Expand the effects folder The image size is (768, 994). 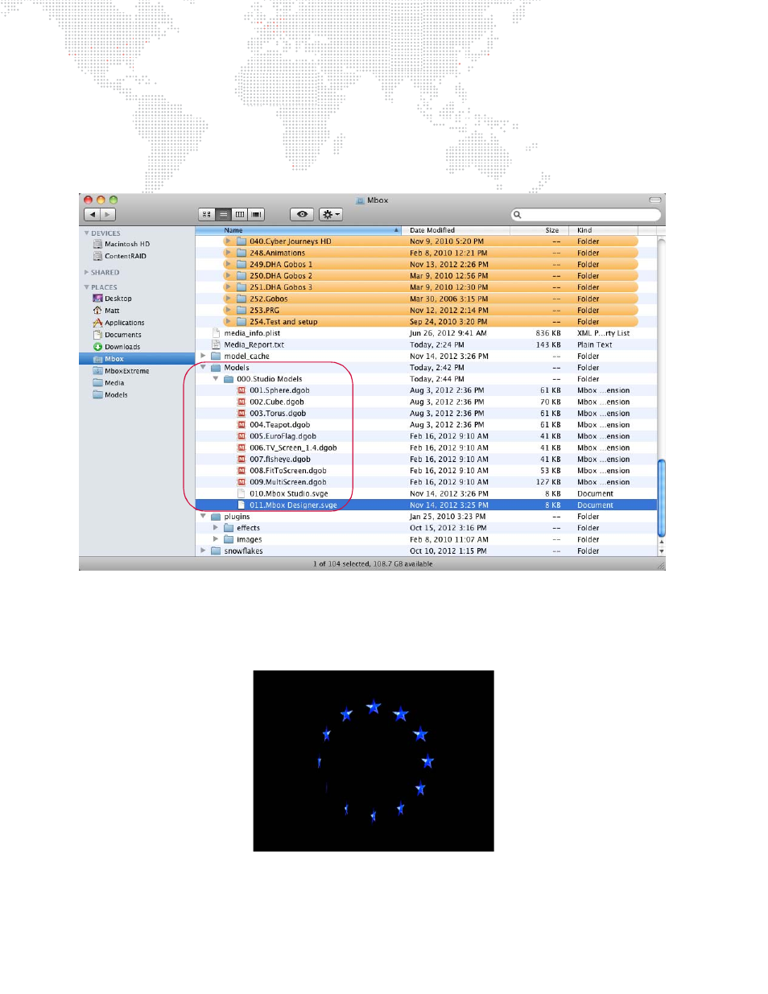(x=216, y=528)
